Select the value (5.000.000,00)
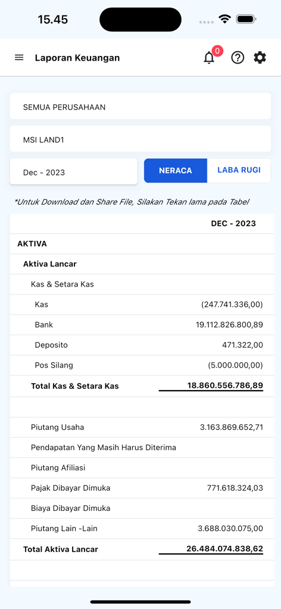This screenshot has height=609, width=281. 235,365
